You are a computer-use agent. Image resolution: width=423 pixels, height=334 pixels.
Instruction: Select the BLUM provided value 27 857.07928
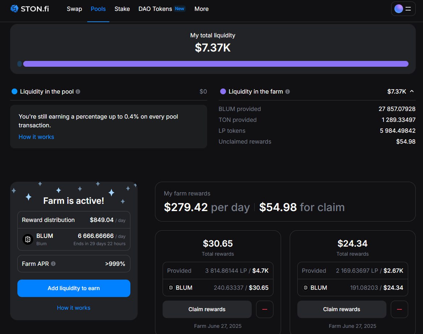click(397, 109)
